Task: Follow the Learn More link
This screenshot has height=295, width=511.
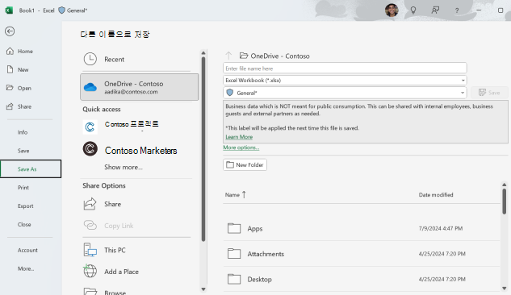Action: (x=239, y=137)
